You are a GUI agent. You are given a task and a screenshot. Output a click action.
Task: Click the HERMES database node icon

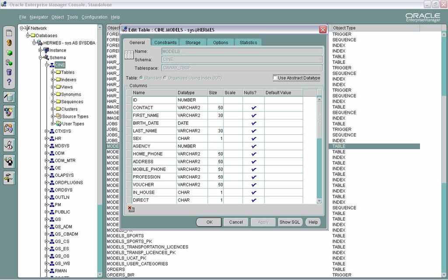pos(40,42)
